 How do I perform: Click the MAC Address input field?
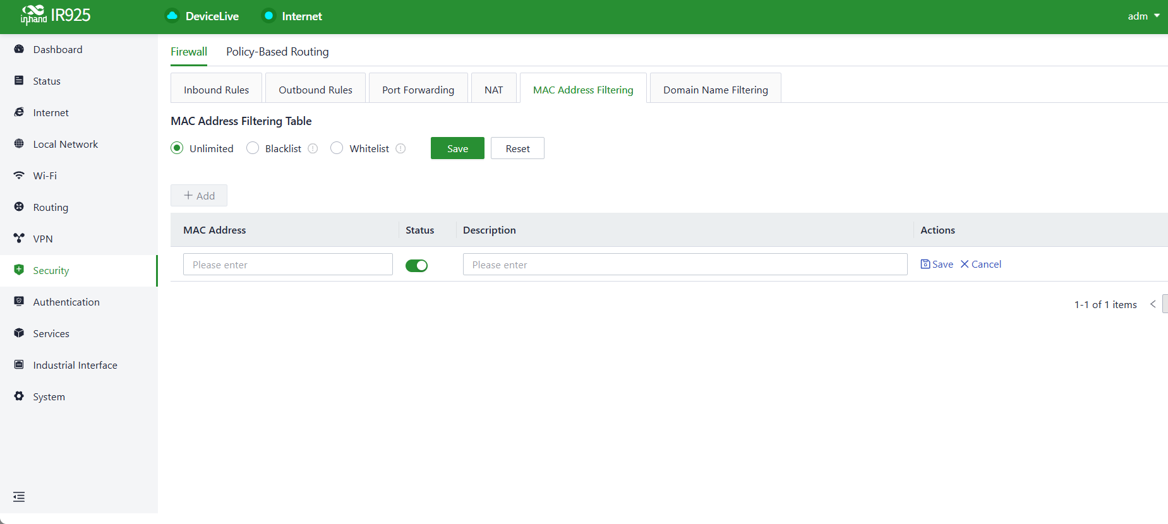[288, 265]
